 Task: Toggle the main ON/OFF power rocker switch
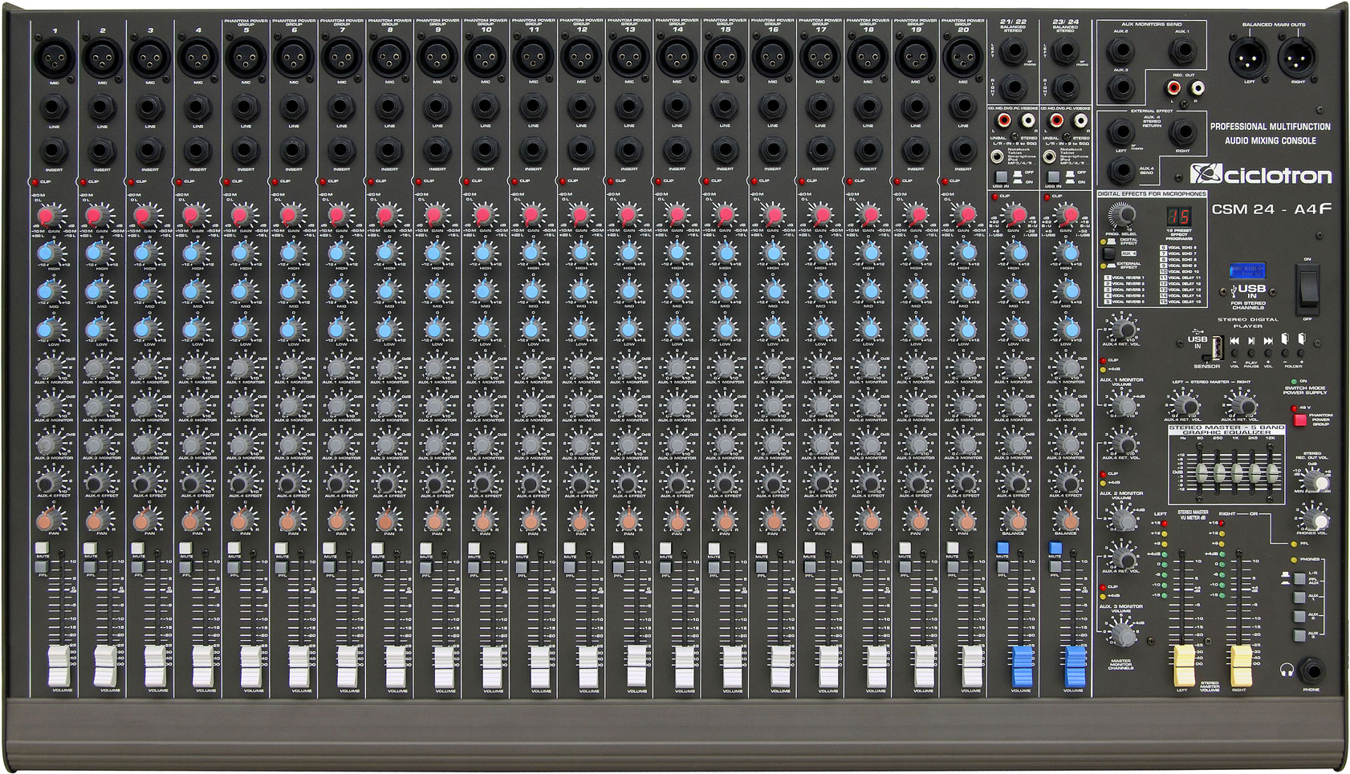click(1307, 288)
